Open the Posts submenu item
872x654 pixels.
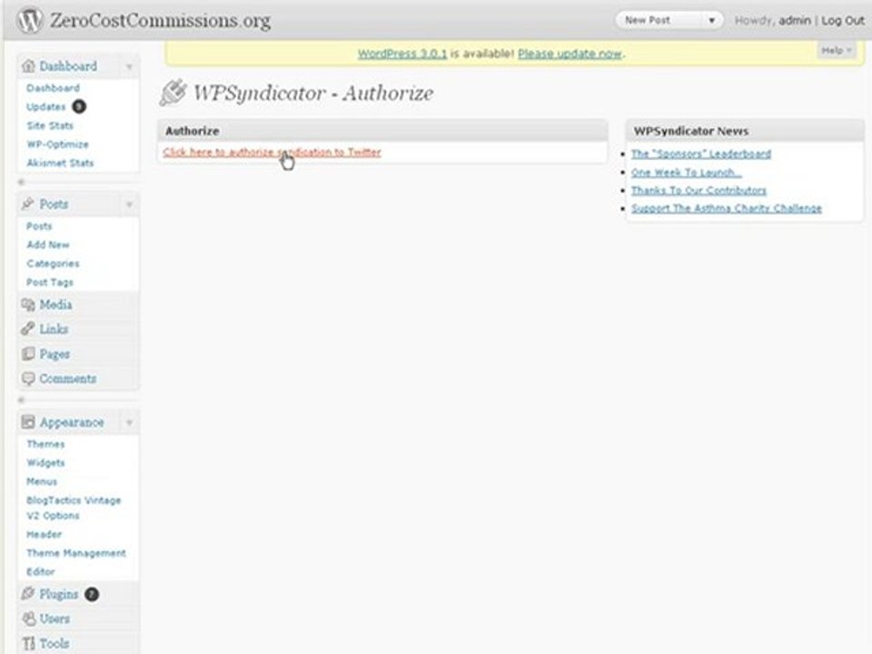(x=39, y=226)
